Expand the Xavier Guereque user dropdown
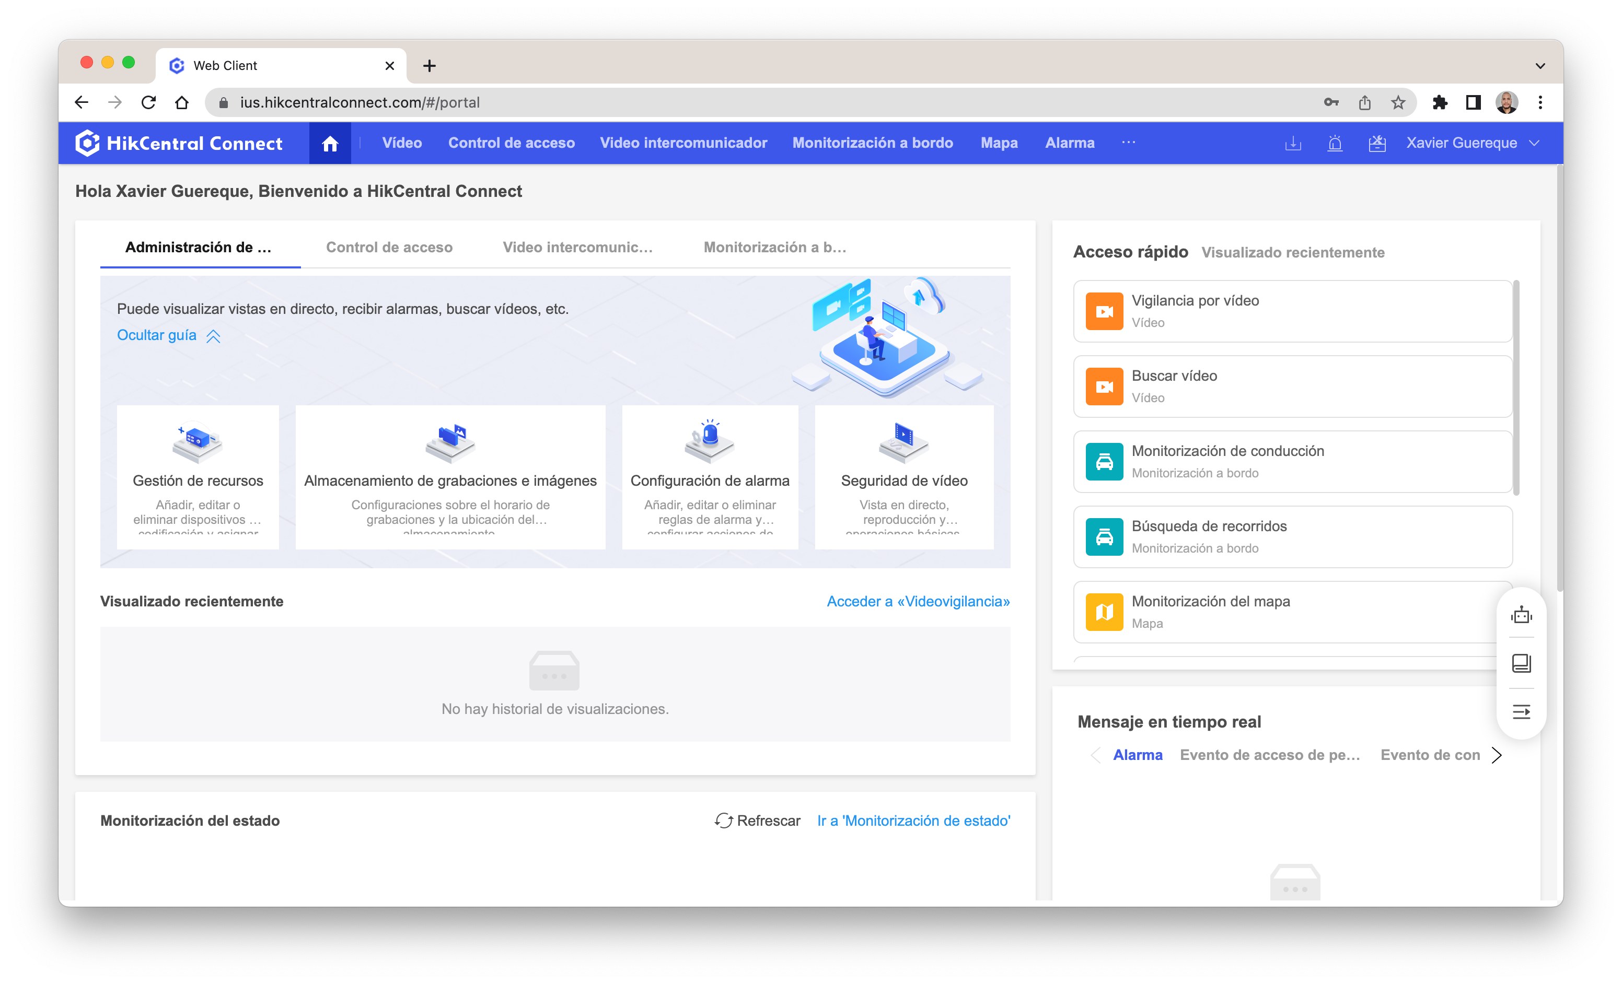 [x=1534, y=144]
